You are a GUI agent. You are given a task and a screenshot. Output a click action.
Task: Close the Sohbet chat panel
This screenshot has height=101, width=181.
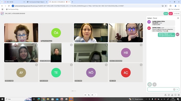(x=178, y=18)
